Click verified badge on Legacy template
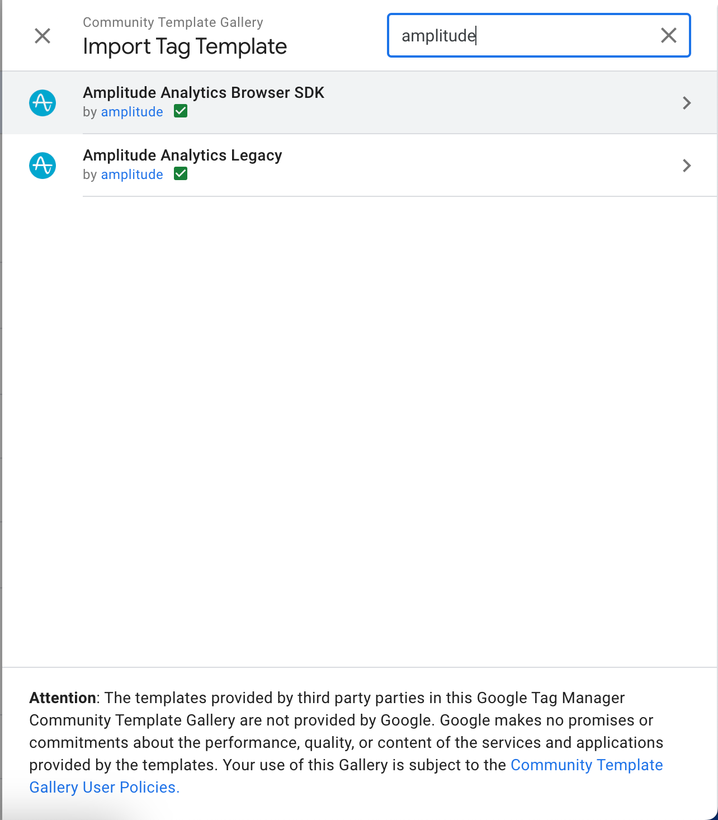The image size is (718, 820). [x=181, y=174]
